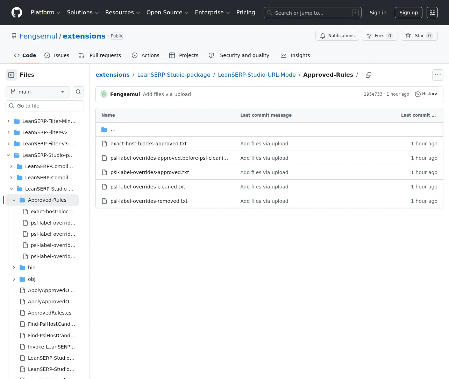The image size is (449, 379).
Task: Open the before-psl-cleaning overrides file
Action: point(169,158)
